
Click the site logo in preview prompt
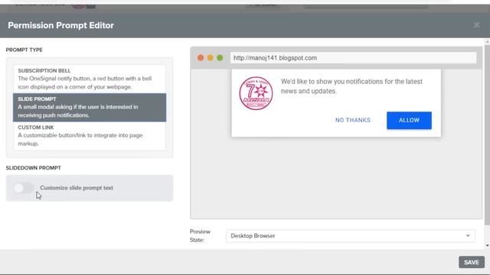[x=256, y=93]
